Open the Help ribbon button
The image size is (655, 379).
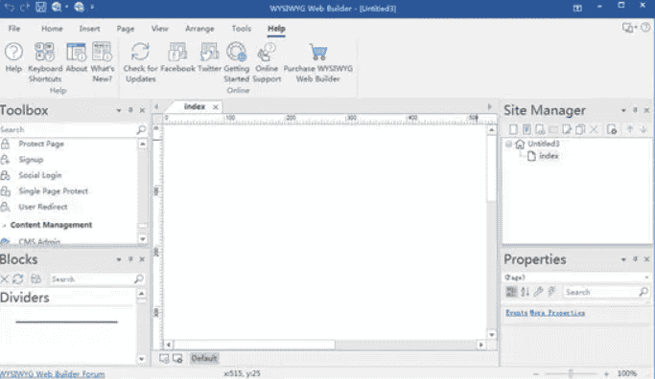tap(13, 57)
